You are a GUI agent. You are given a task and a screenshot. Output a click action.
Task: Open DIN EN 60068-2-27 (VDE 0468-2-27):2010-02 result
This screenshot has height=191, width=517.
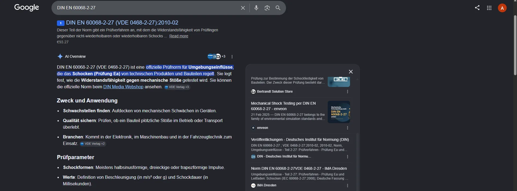(122, 23)
